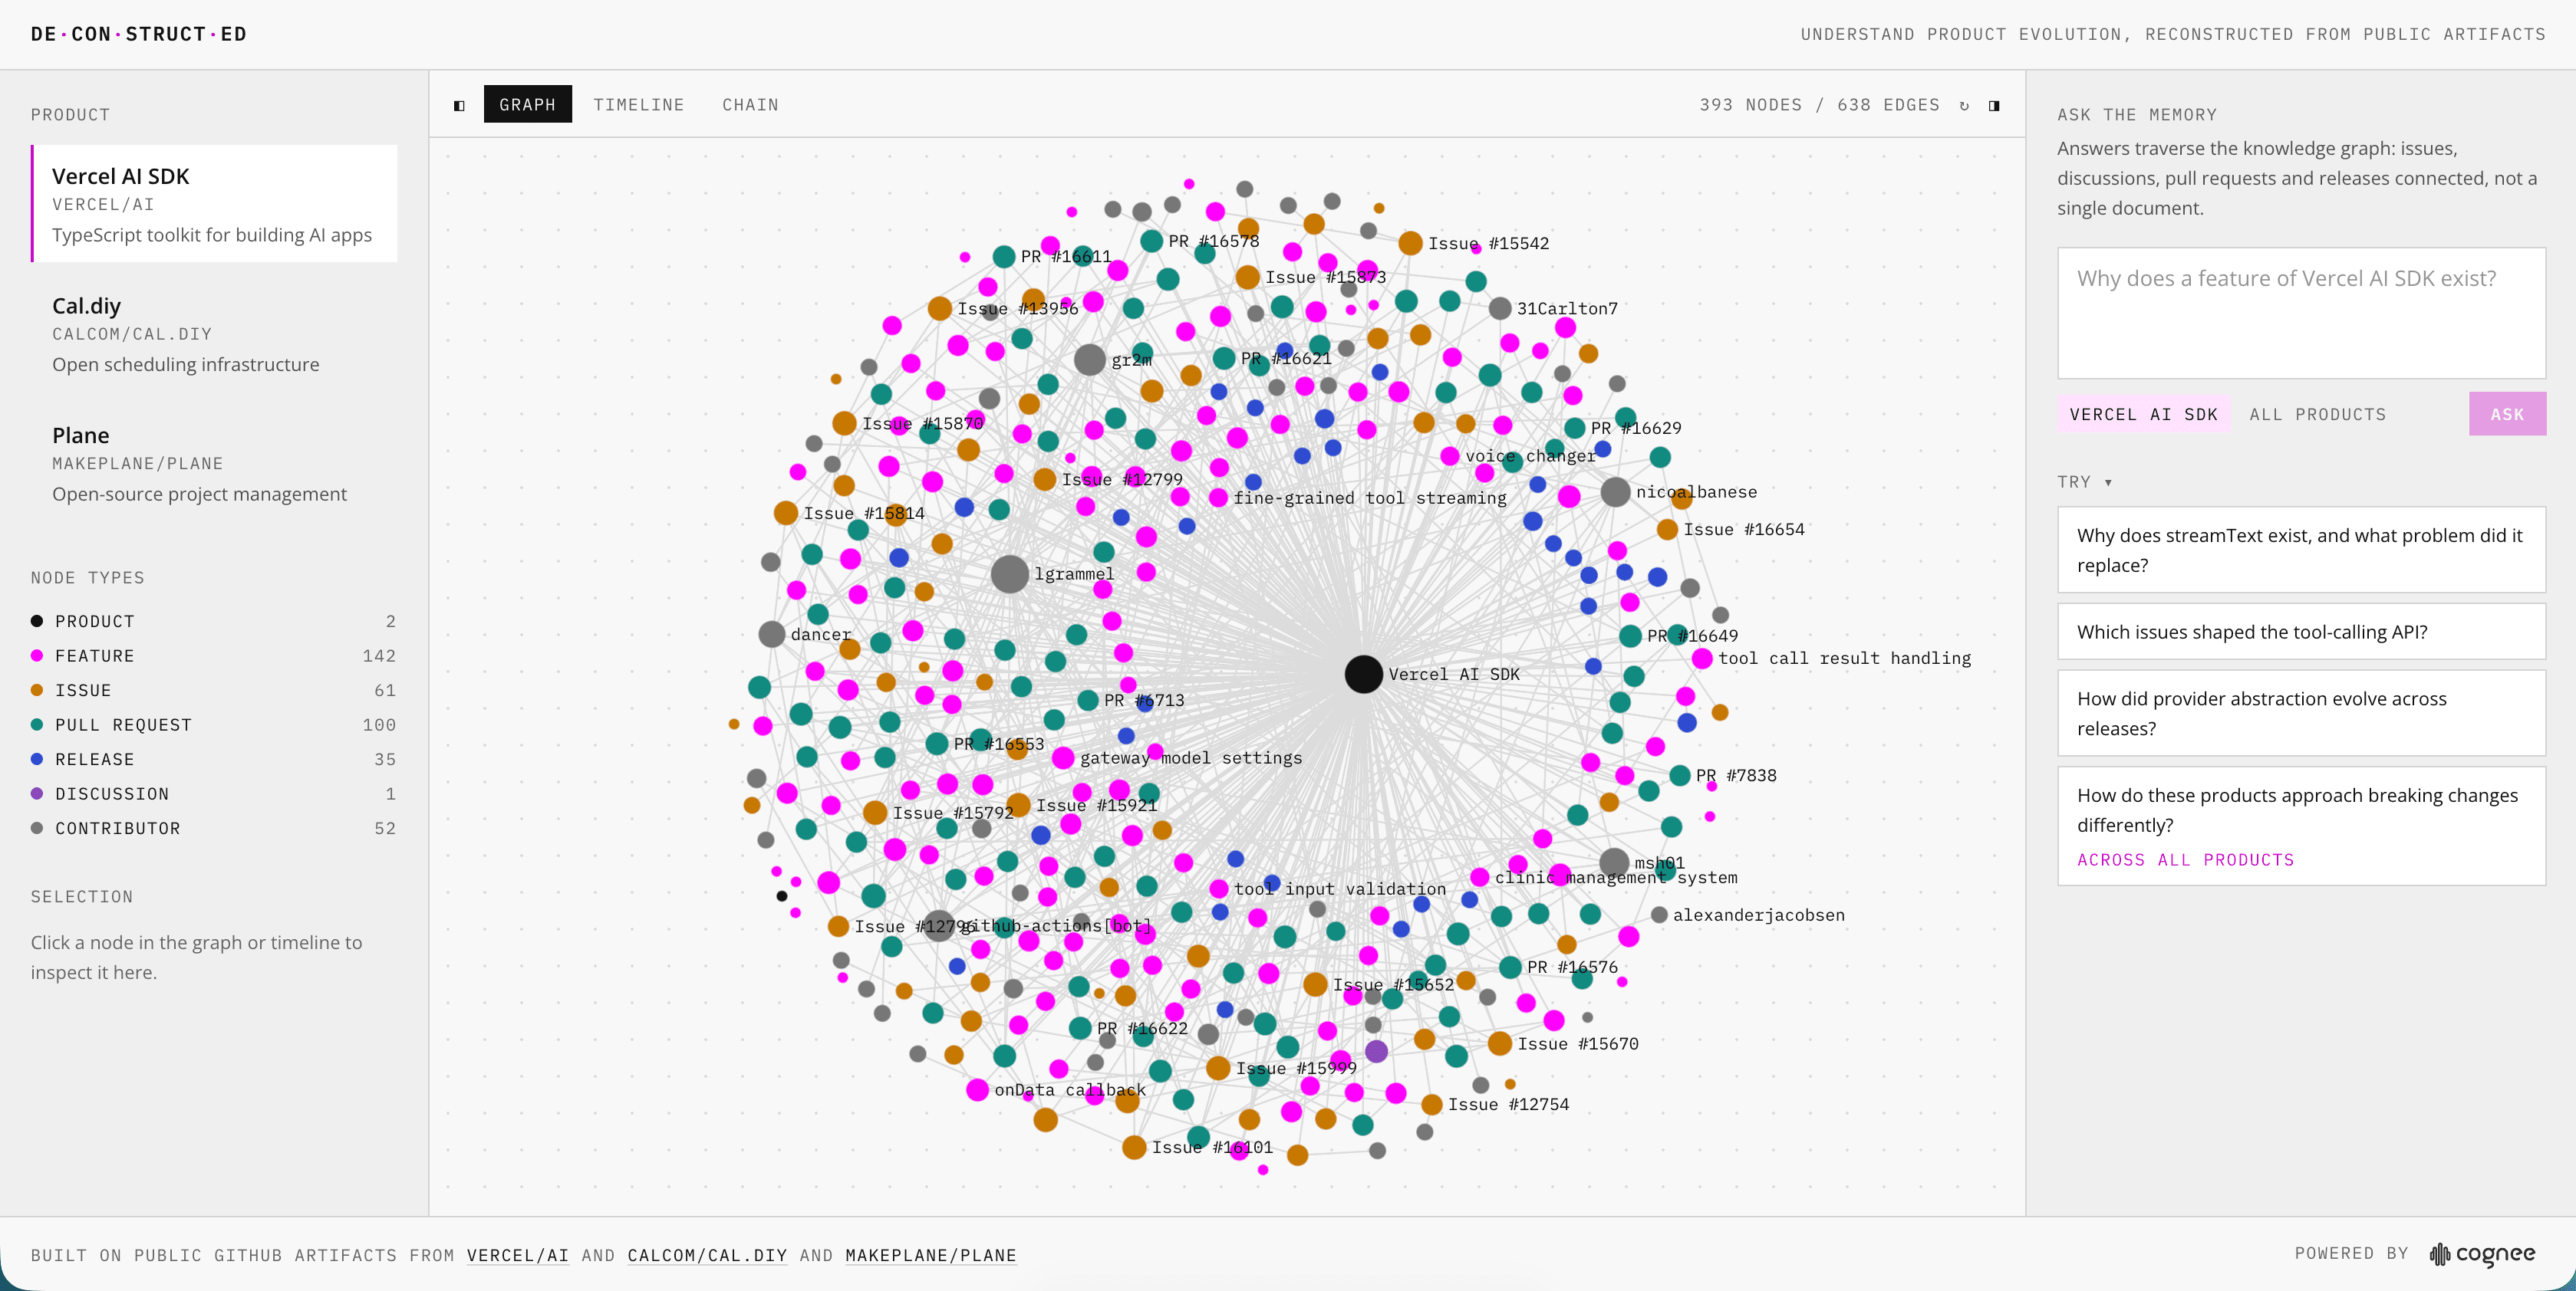Select the alexanderjacobsen contributor node

[x=1659, y=915]
